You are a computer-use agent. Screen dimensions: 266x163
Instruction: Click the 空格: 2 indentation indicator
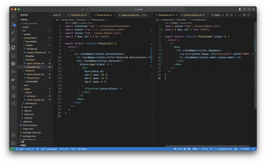pos(196,149)
